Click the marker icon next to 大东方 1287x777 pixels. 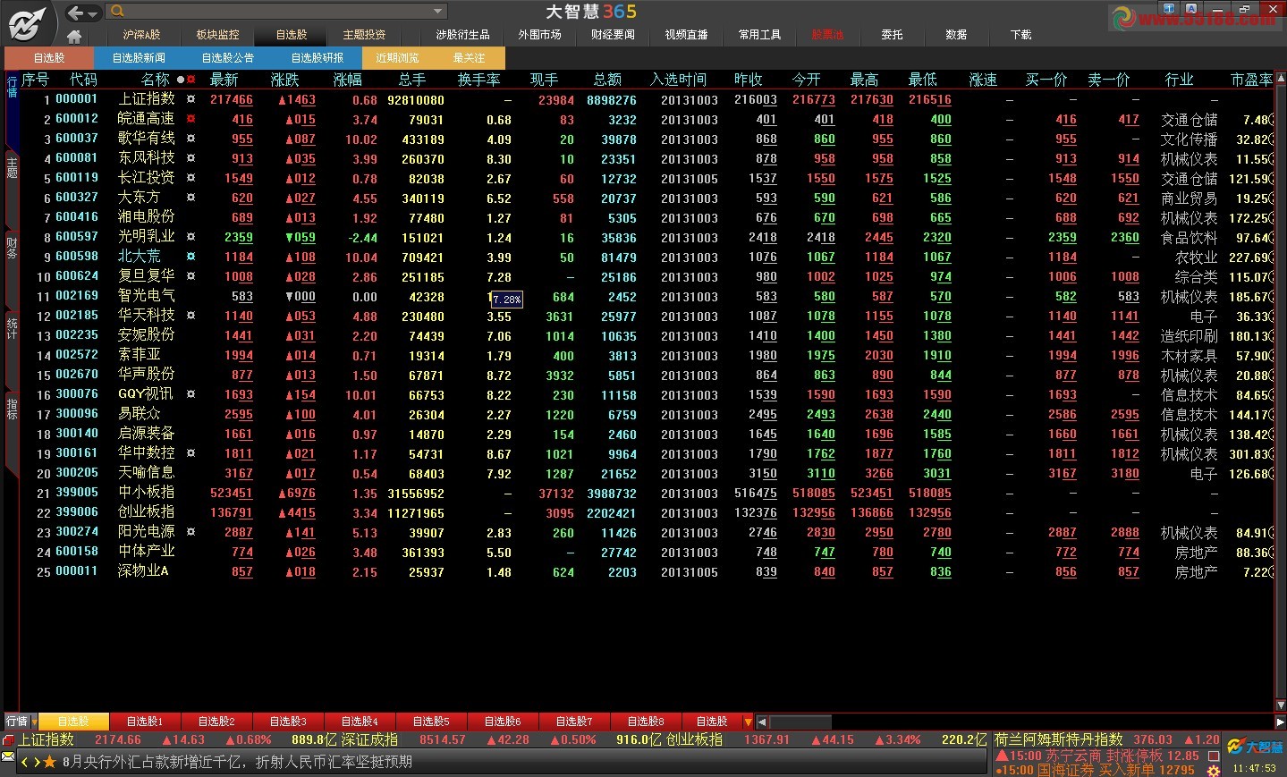tap(191, 198)
